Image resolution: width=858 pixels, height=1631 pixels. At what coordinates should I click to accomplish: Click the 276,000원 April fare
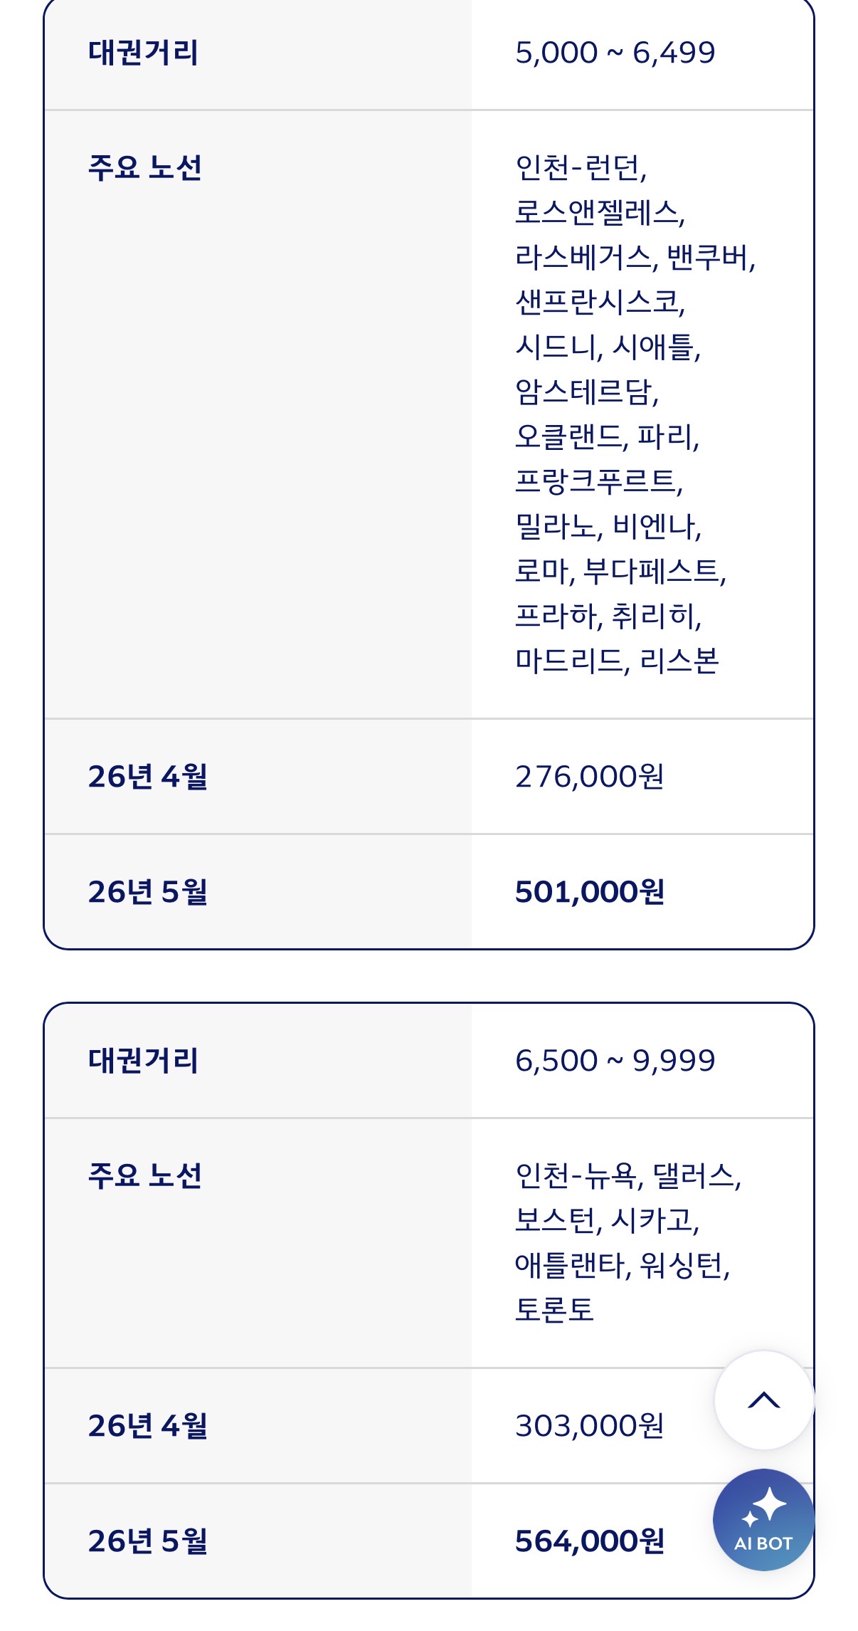coord(590,777)
